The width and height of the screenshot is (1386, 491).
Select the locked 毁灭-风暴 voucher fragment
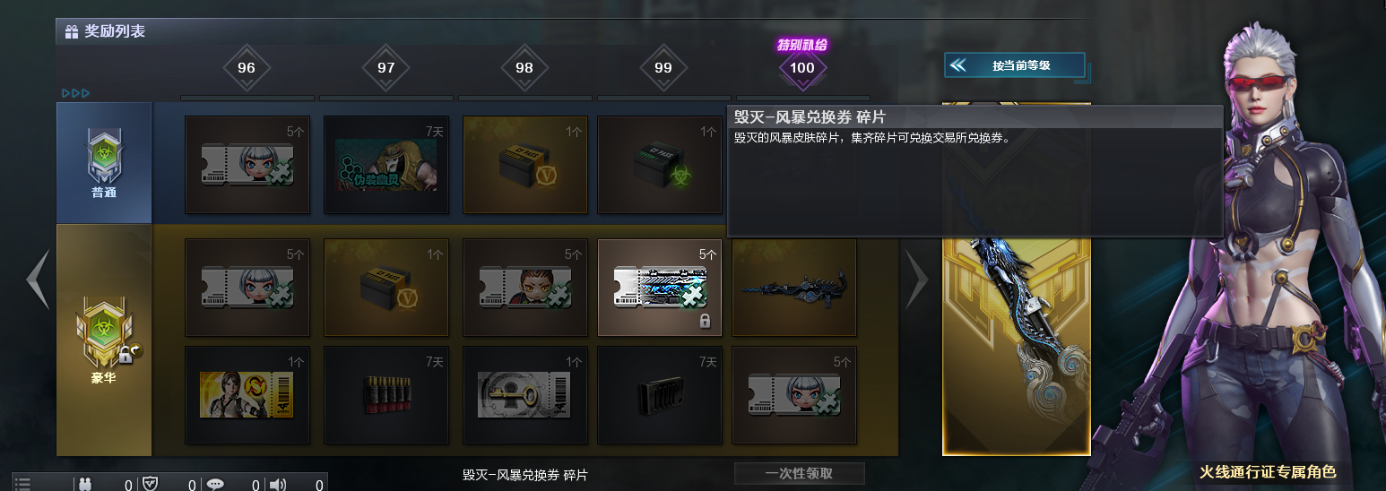[660, 288]
